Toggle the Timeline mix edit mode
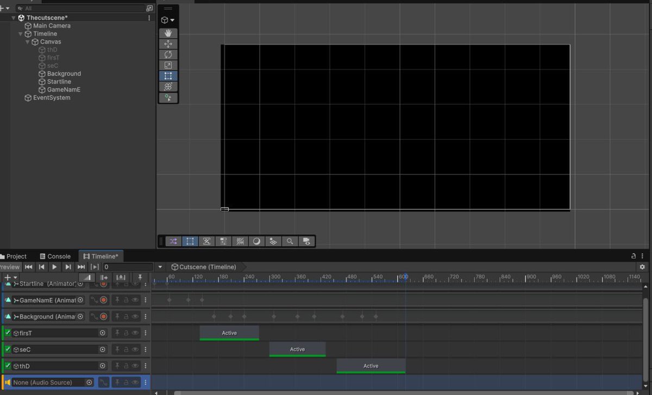 87,278
